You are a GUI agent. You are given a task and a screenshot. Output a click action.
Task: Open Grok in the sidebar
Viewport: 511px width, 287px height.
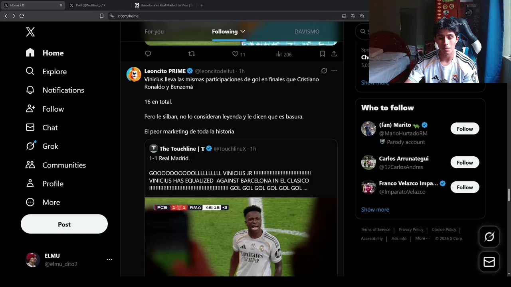pos(42,146)
